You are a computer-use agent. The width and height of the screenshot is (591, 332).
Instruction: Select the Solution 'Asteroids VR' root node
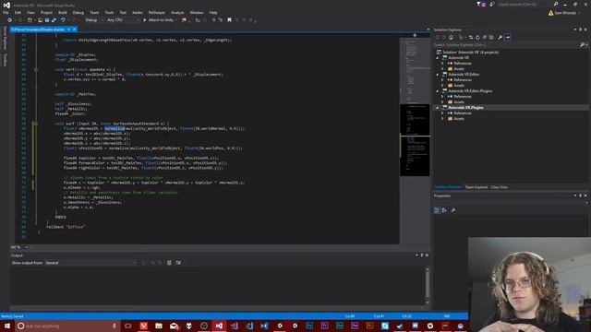(x=470, y=53)
